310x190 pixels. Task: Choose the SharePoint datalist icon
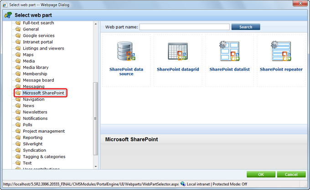229,51
